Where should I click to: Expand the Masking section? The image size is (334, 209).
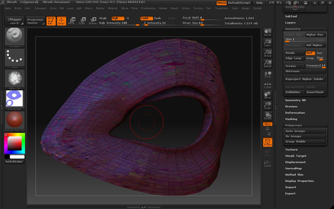tap(291, 119)
